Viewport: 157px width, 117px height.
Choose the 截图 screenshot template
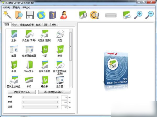click(x=14, y=51)
